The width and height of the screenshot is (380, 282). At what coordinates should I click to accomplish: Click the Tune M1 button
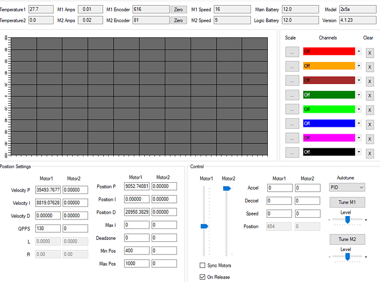pos(347,202)
